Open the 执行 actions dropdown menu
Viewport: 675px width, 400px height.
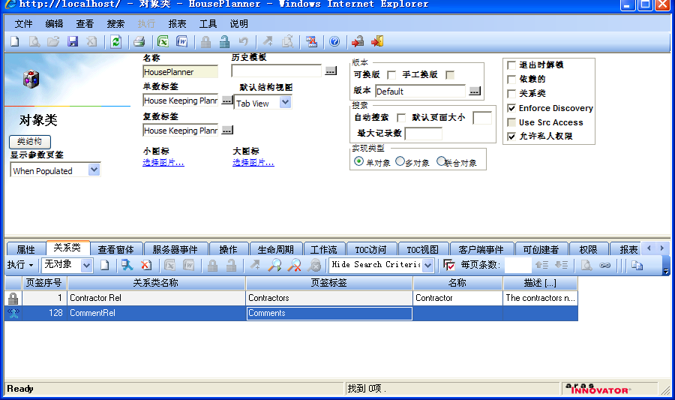pos(20,265)
